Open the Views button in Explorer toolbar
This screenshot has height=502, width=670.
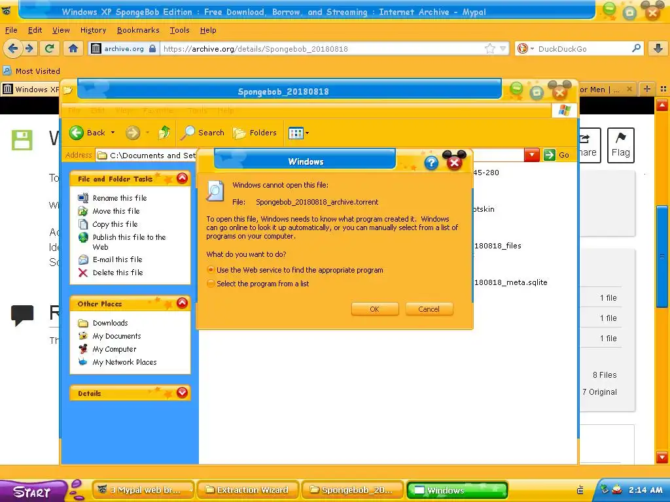tap(296, 133)
